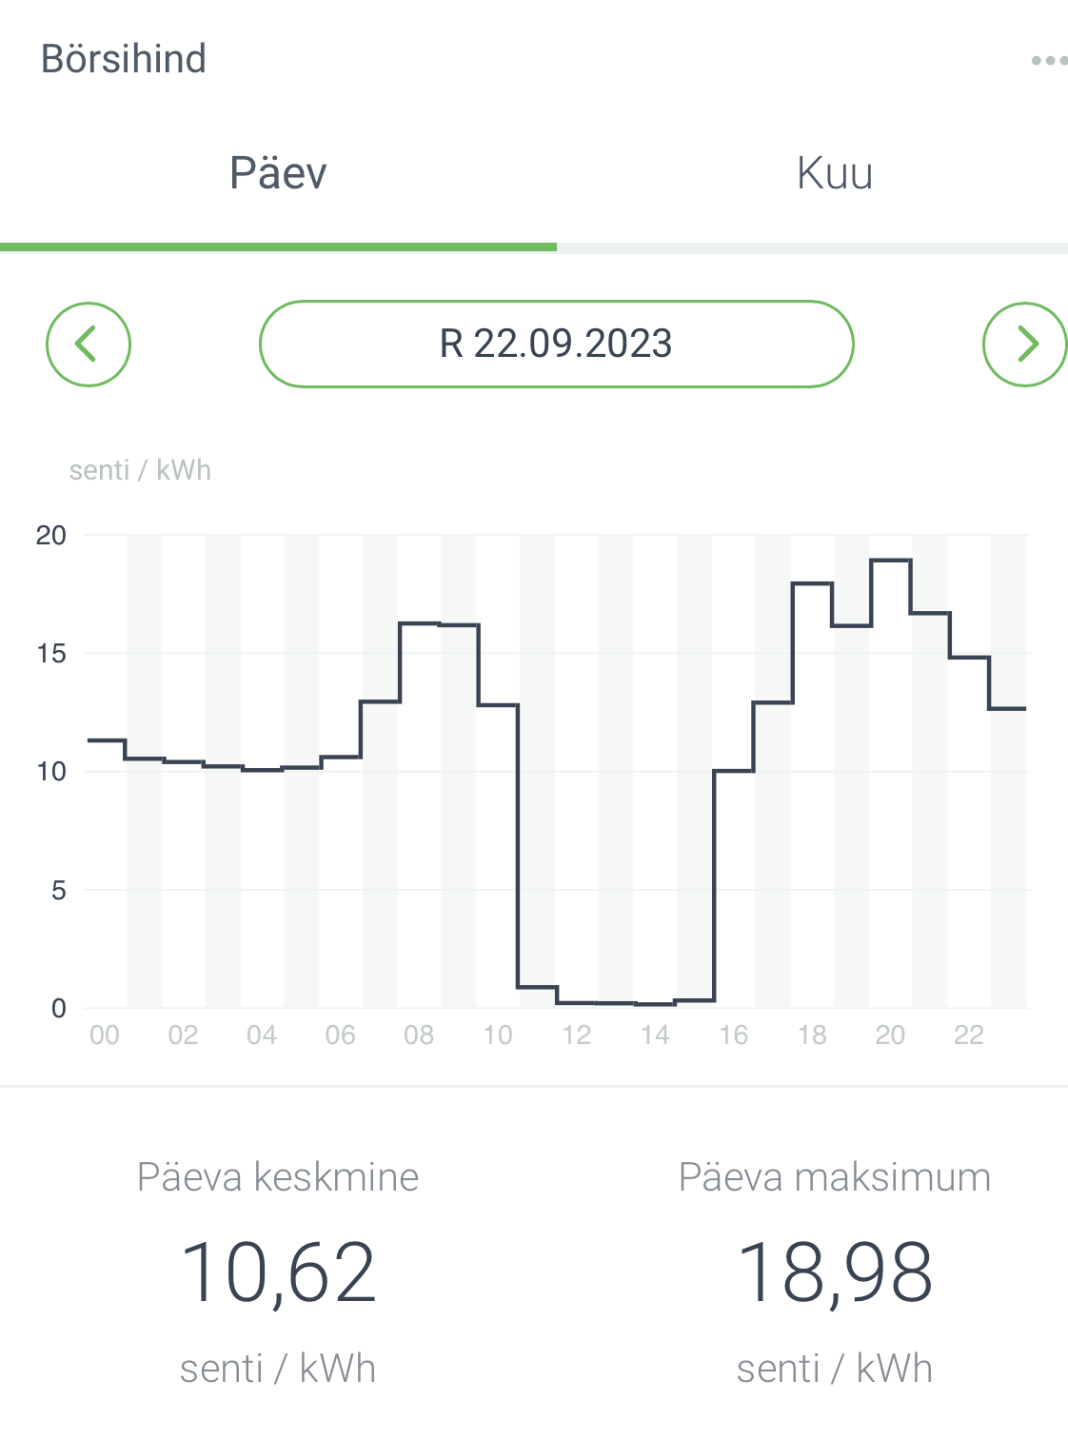Tap the 22 hour label on chart axis

click(969, 1035)
